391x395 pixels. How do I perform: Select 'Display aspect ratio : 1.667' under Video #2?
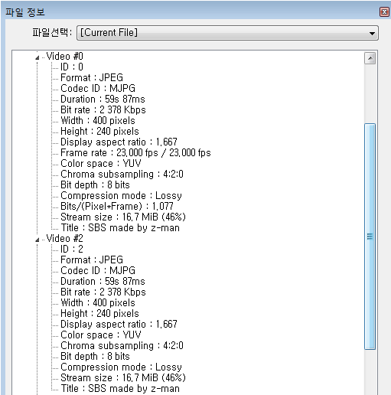[119, 324]
